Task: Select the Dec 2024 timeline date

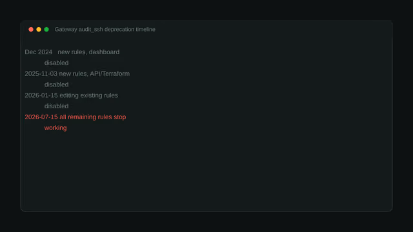Action: [39, 52]
